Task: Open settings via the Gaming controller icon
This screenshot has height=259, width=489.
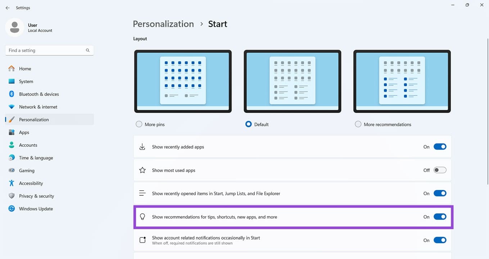Action: pos(12,170)
